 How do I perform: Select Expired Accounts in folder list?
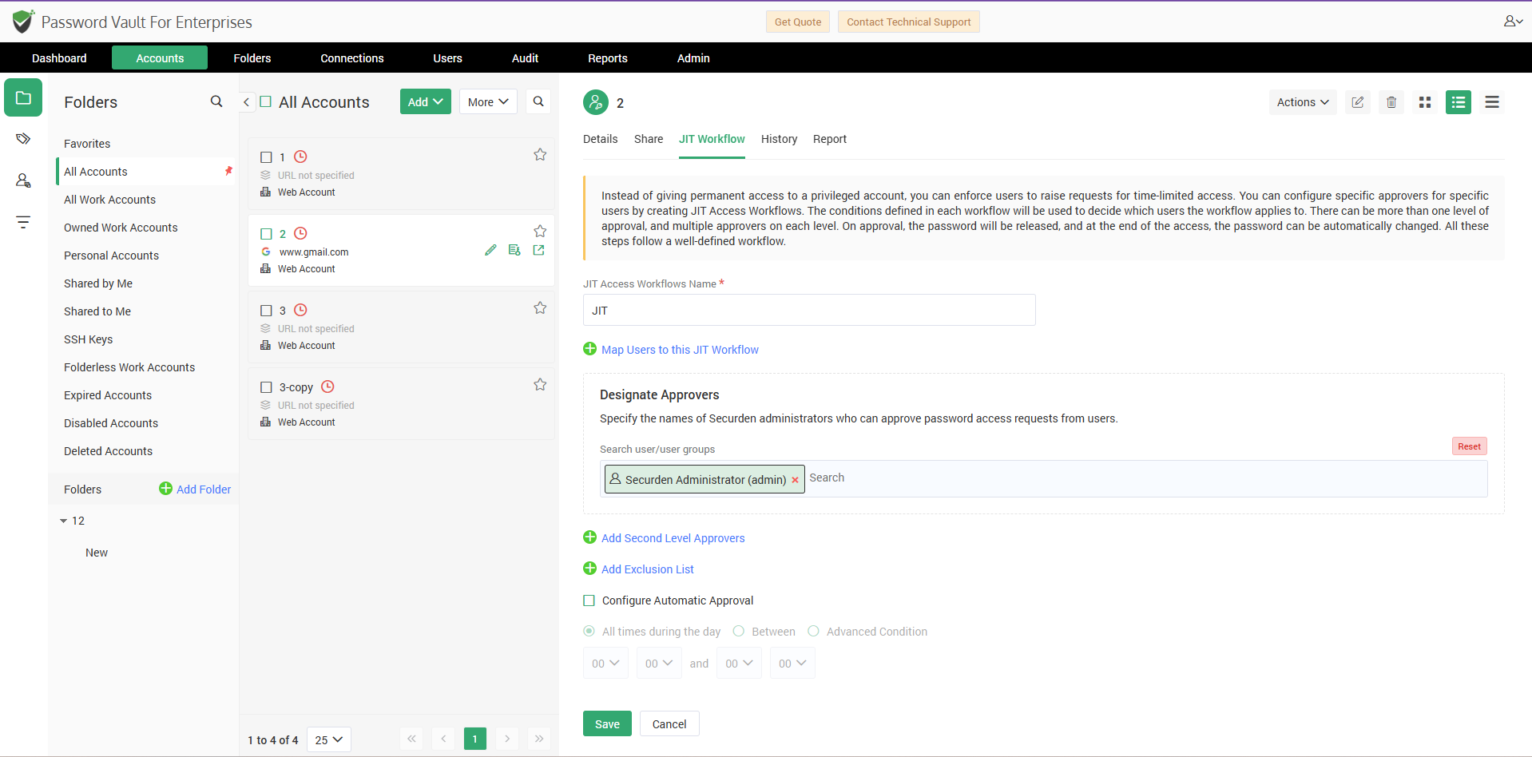point(108,395)
